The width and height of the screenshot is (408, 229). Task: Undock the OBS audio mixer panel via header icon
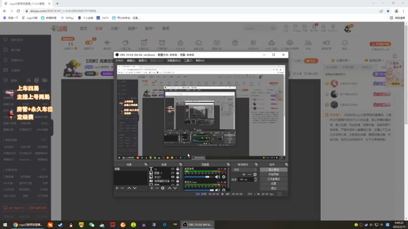(x=228, y=164)
